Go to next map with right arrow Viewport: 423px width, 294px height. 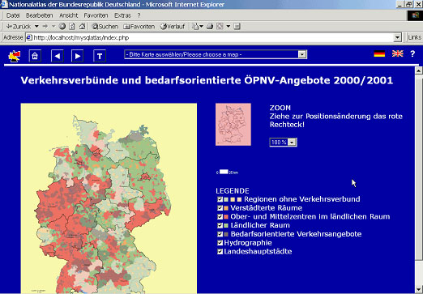tap(78, 56)
